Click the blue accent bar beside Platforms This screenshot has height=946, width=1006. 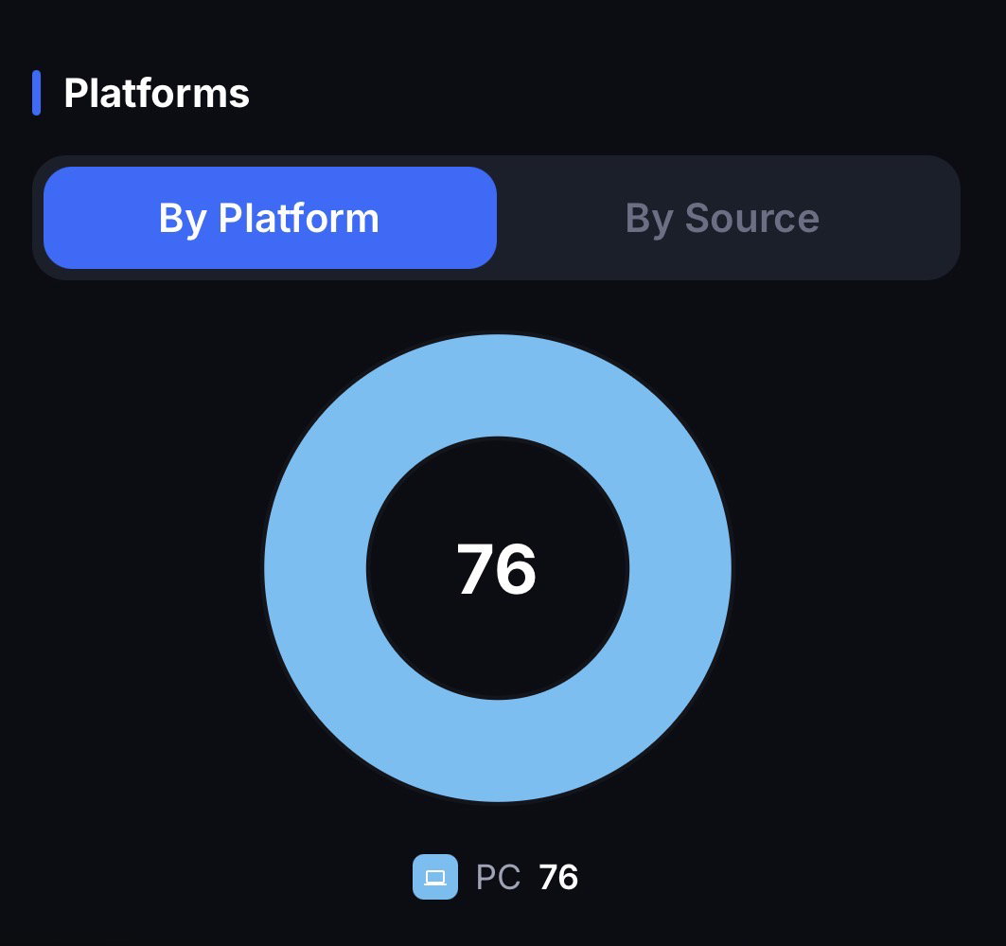37,93
